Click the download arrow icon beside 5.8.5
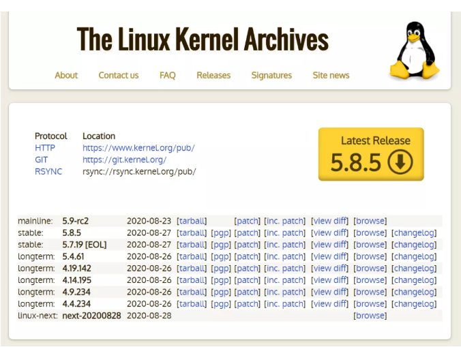 point(400,162)
